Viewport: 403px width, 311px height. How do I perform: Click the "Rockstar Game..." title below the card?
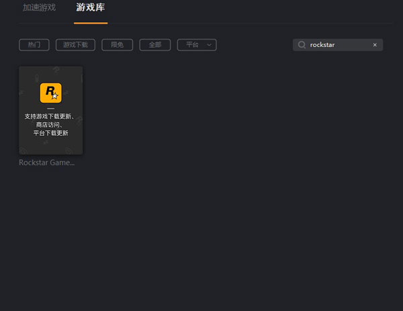47,163
